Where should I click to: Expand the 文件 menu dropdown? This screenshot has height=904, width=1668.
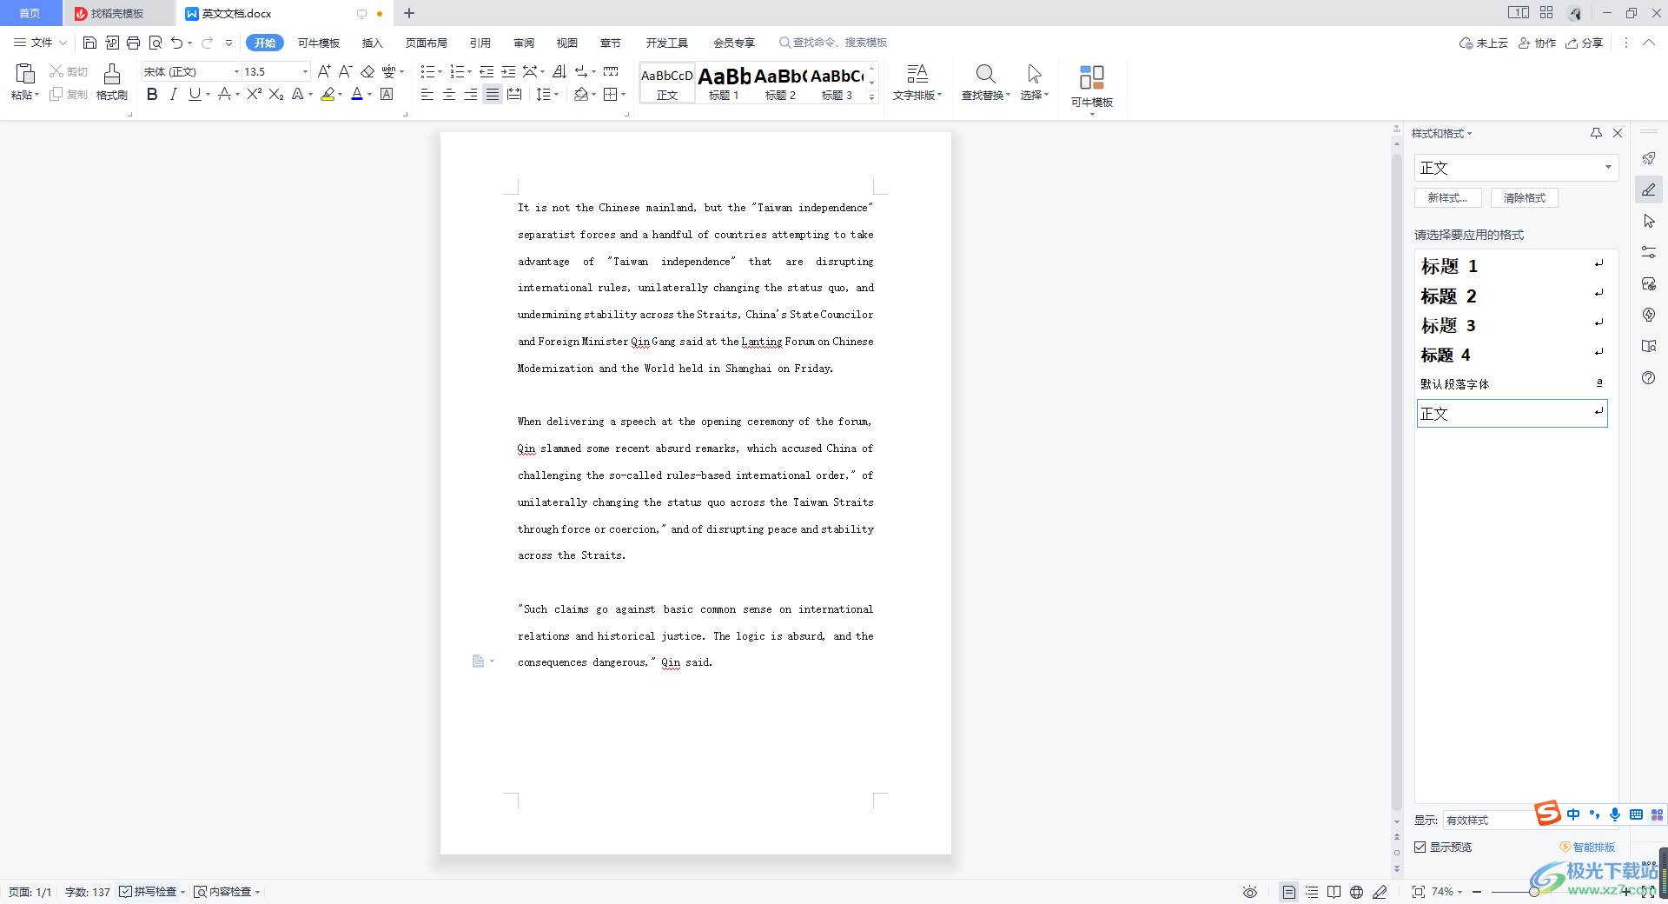41,43
